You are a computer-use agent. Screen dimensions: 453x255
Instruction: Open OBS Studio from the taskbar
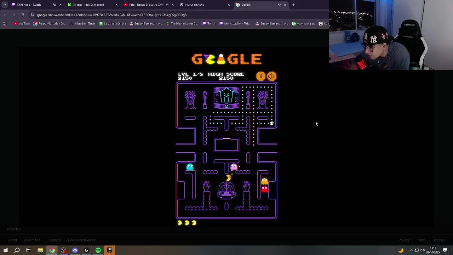coord(63,250)
